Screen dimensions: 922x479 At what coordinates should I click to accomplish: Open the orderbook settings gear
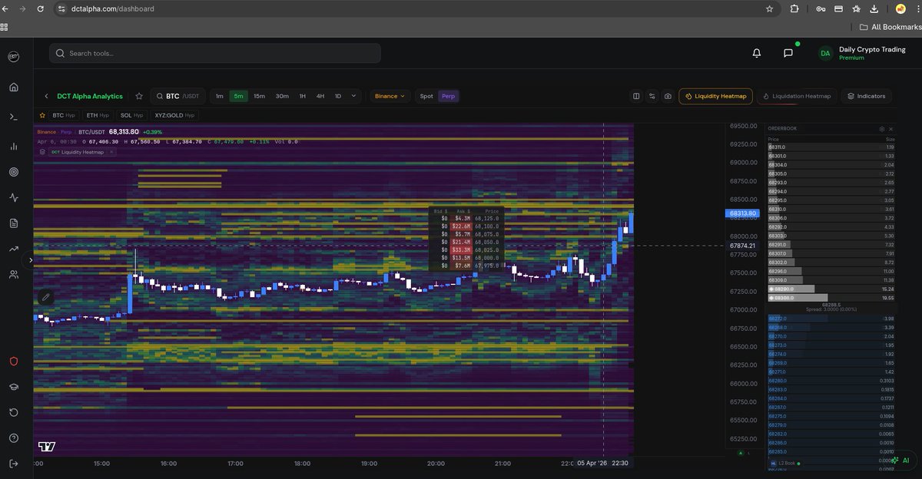point(882,129)
